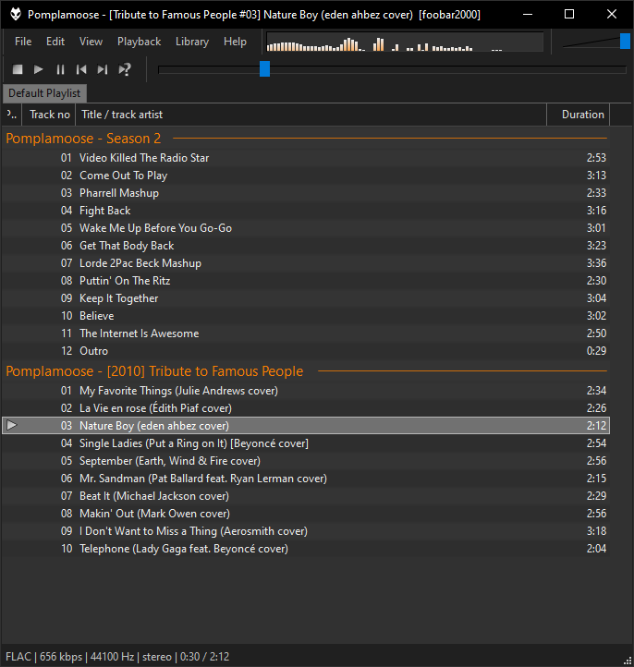634x667 pixels.
Task: Maximize the foobar2000 window
Action: (x=569, y=15)
